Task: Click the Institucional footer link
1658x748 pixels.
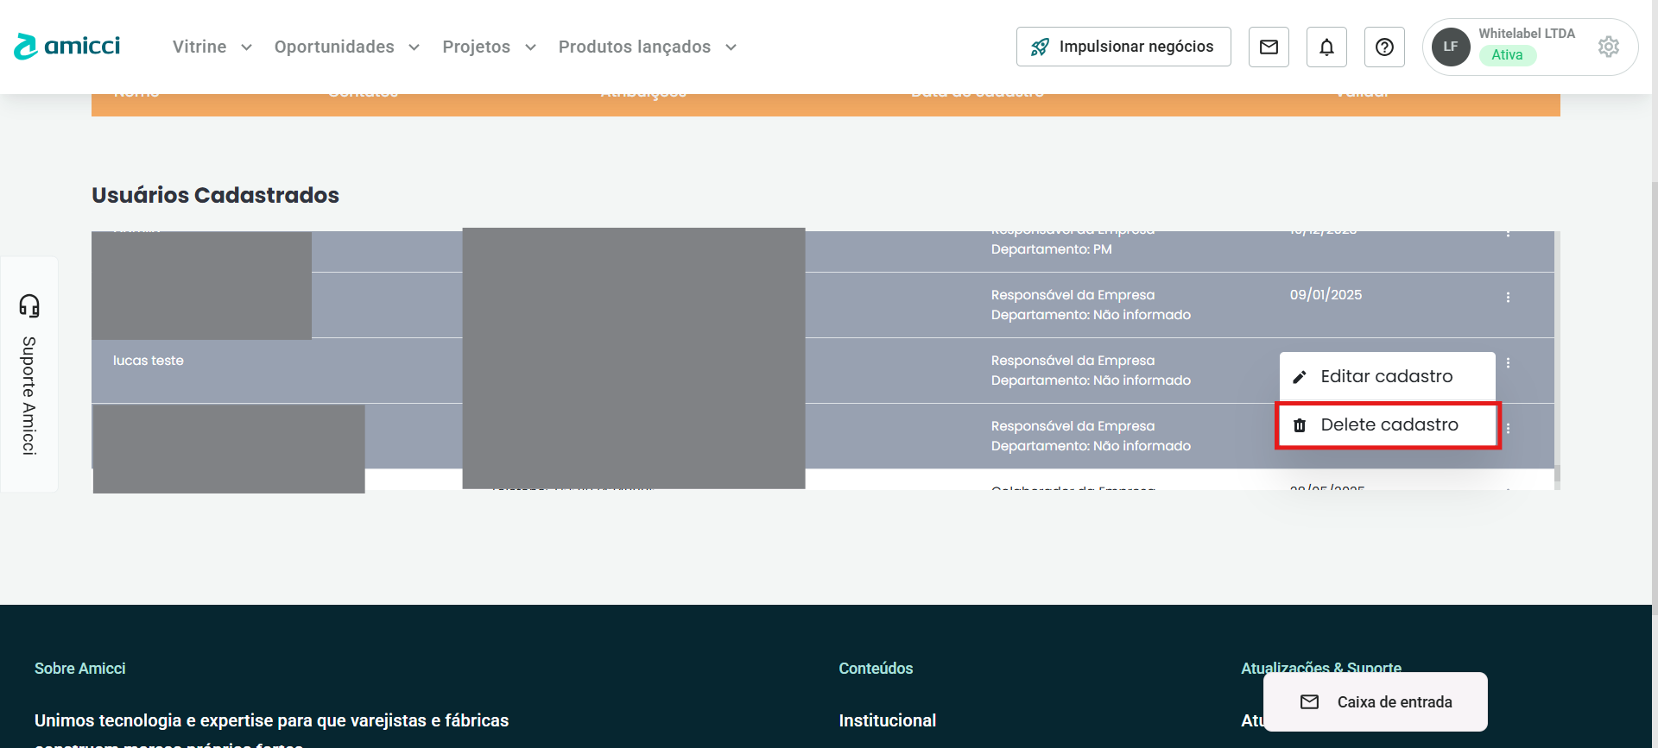Action: click(x=887, y=720)
